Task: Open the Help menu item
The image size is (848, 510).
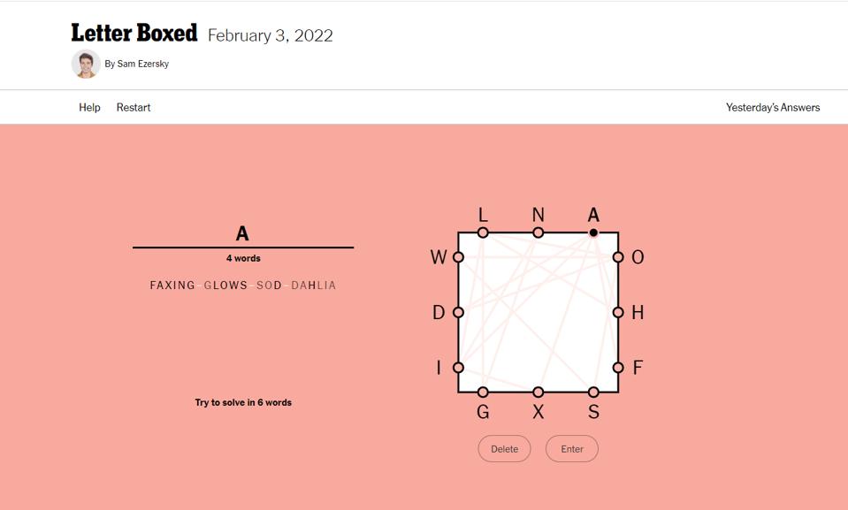Action: pyautogui.click(x=89, y=108)
